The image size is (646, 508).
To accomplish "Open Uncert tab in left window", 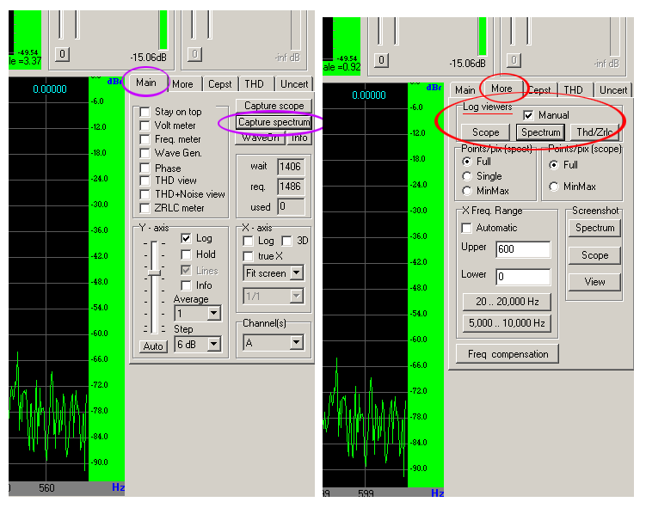I will coord(293,84).
